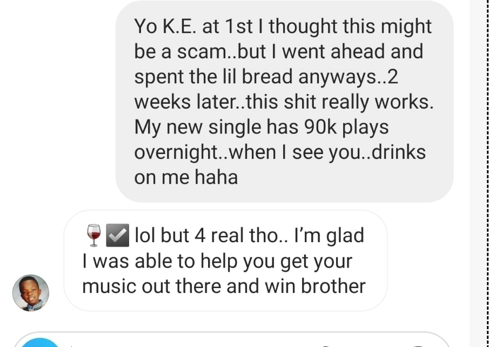The height and width of the screenshot is (347, 496).
Task: Focus the message input box at bottom
Action: coord(232,340)
